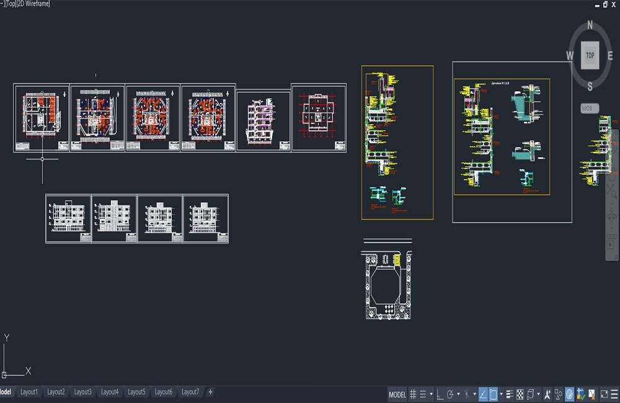Click the highlighted hardware acceleration icon

click(569, 394)
